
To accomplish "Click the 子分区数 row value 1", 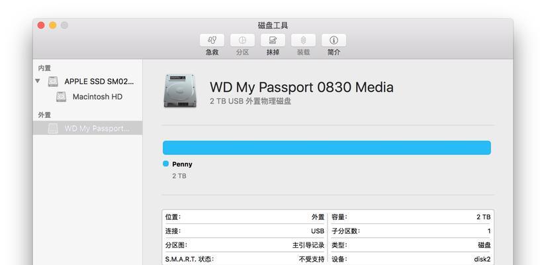I will pyautogui.click(x=489, y=231).
